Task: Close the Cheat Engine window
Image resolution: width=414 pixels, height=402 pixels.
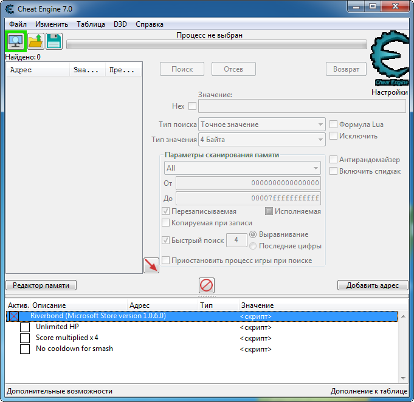Action: click(395, 7)
